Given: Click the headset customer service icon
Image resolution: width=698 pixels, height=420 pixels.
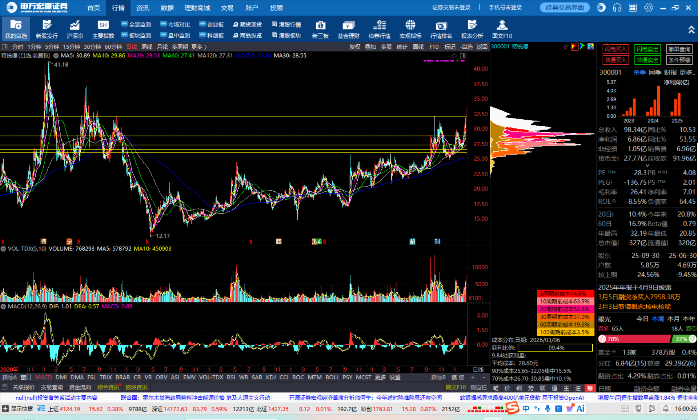Looking at the screenshot, I should (x=617, y=8).
